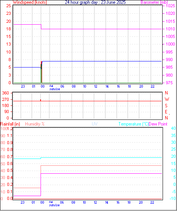The height and width of the screenshot is (212, 177).
Task: Click the 1000 mb barometer axis value
Action: [x=171, y=44]
